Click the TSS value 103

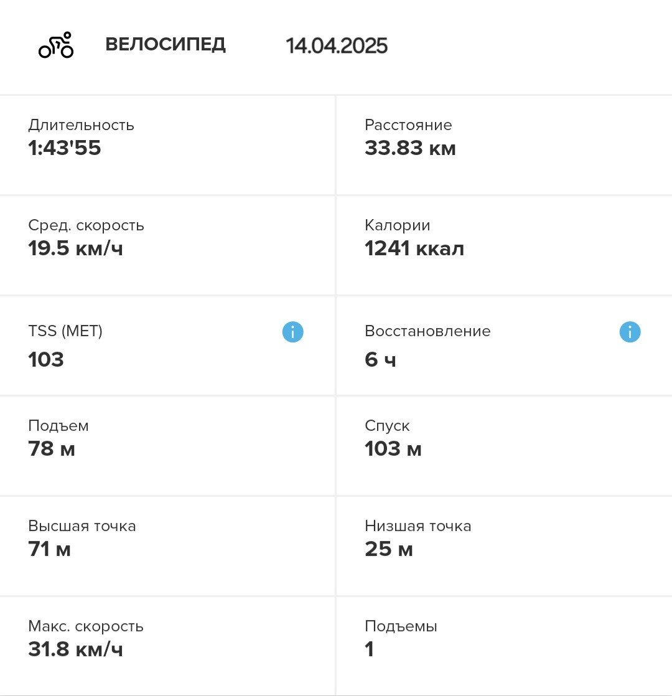(x=46, y=359)
